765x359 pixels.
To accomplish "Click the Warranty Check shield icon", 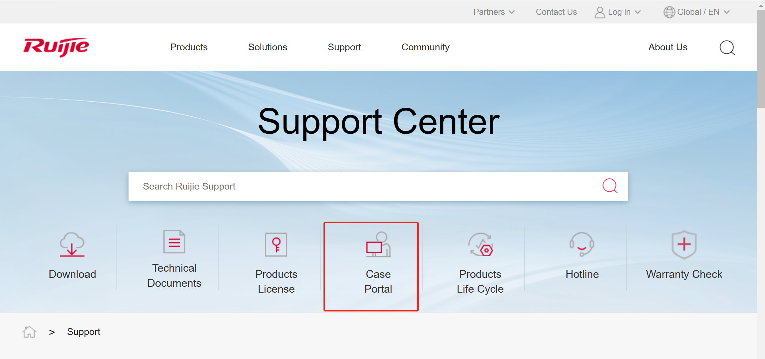I will point(684,244).
